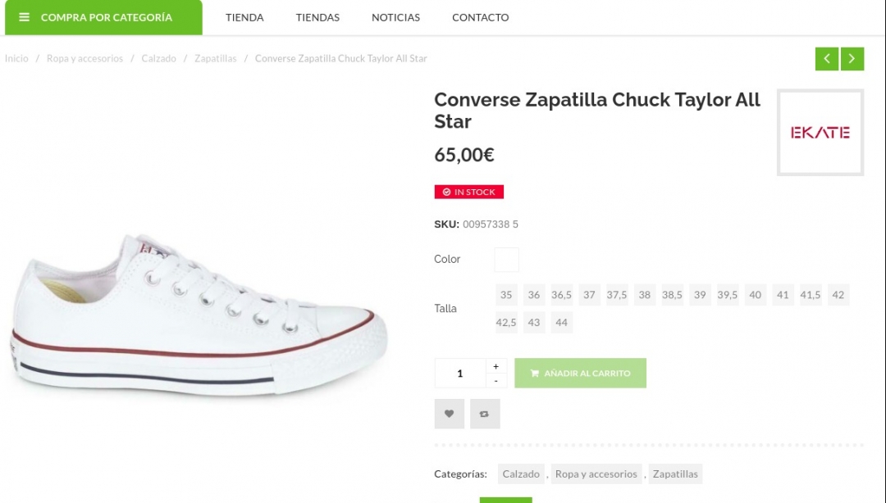Decrease quantity with the minus button
The image size is (886, 503).
click(x=496, y=381)
